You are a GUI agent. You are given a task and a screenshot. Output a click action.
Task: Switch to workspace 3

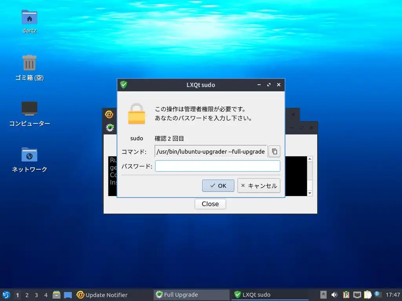click(37, 295)
